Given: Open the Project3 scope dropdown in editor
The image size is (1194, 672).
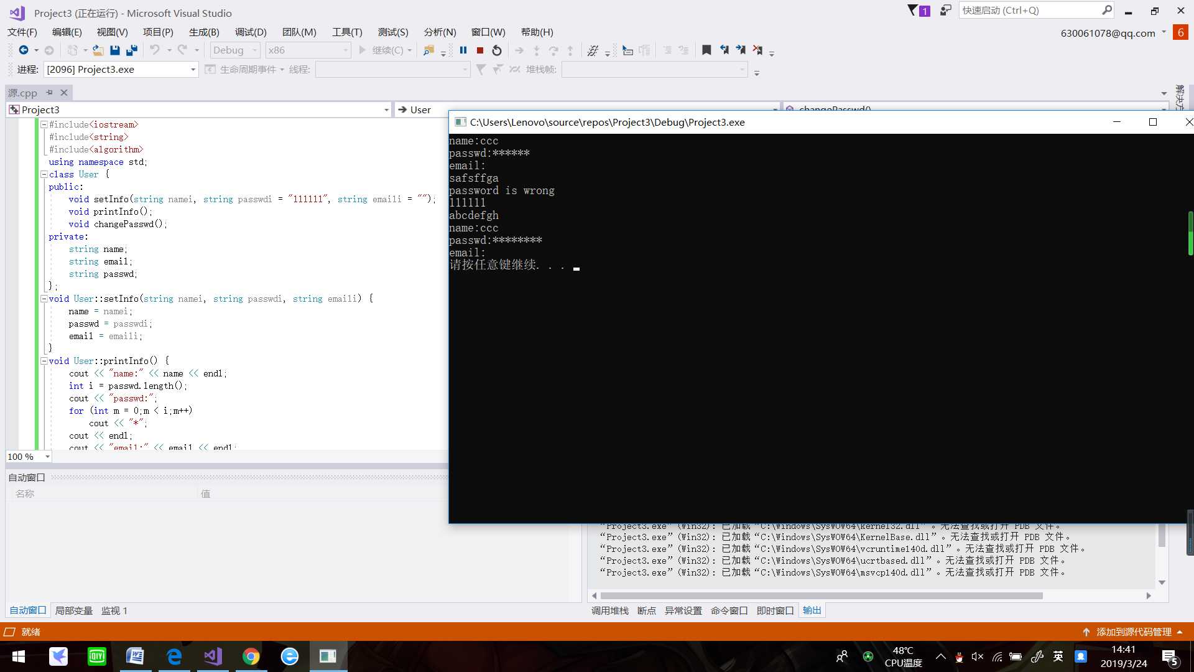Looking at the screenshot, I should tap(199, 110).
